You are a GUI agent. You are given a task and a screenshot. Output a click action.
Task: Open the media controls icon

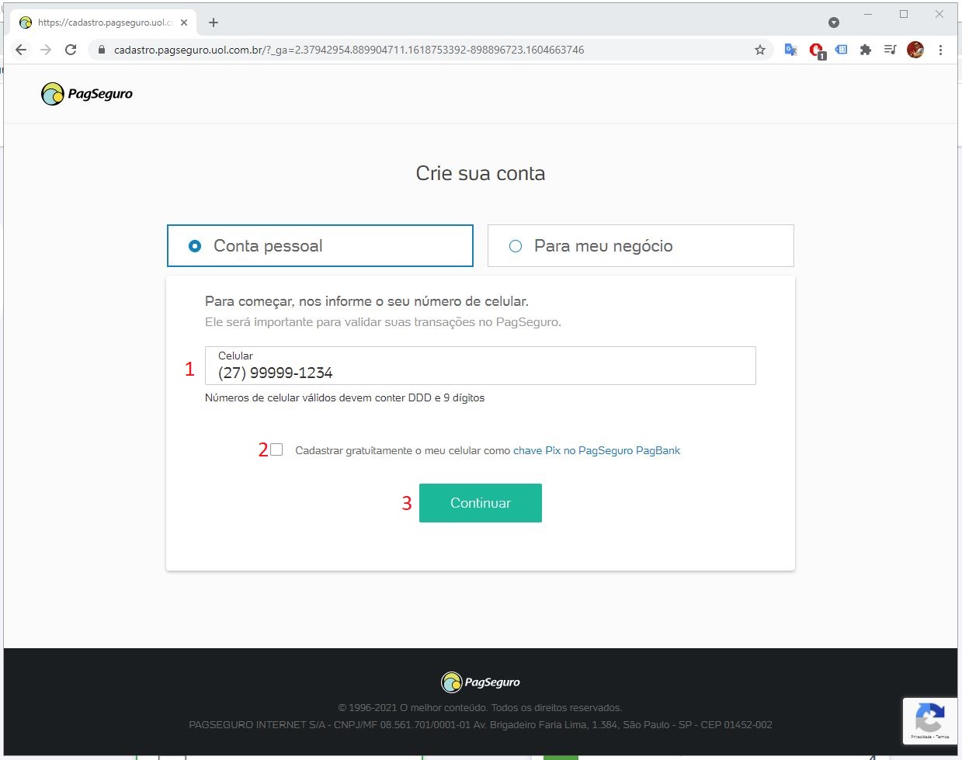pos(891,50)
